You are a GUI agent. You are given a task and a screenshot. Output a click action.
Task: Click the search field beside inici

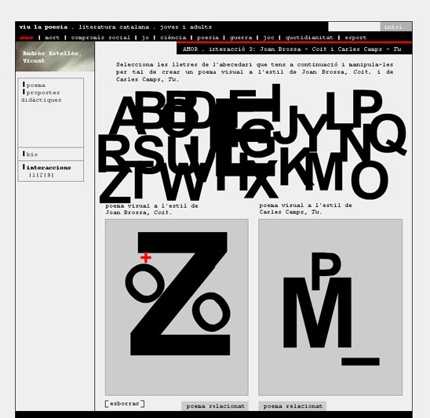(x=354, y=27)
